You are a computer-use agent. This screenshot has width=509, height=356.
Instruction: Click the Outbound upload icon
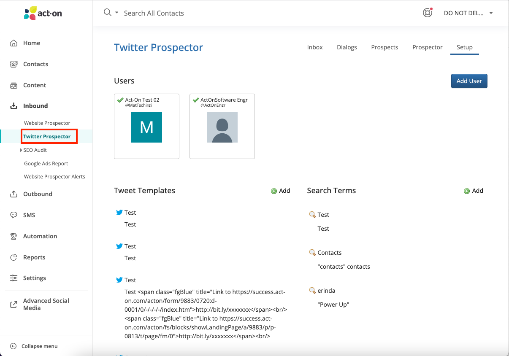(14, 194)
